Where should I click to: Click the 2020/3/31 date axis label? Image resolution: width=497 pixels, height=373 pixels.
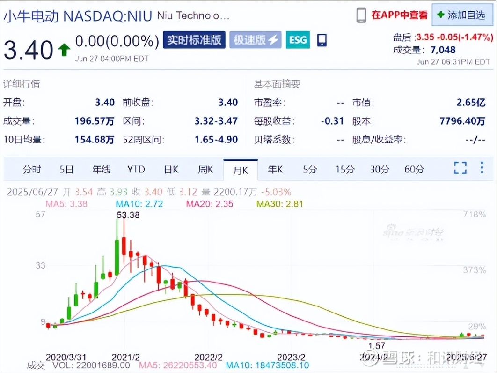66,358
